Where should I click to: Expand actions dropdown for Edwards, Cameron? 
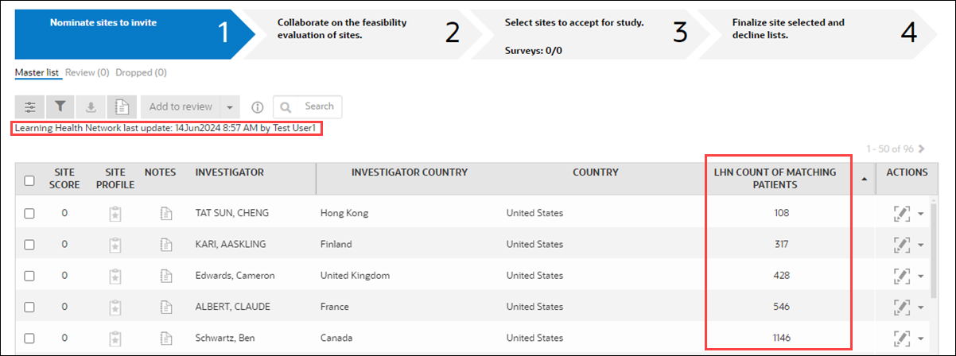pyautogui.click(x=921, y=277)
